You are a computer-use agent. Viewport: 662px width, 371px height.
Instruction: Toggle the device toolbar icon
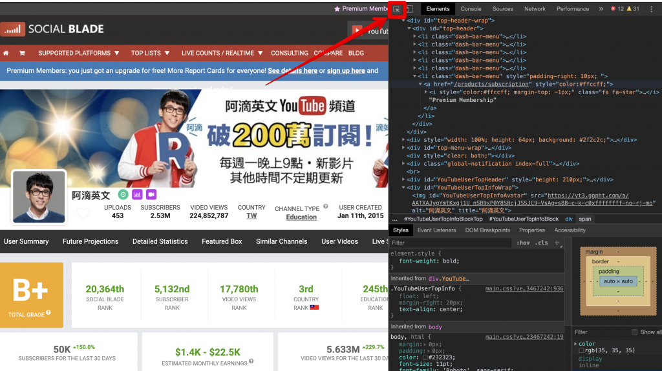[409, 9]
